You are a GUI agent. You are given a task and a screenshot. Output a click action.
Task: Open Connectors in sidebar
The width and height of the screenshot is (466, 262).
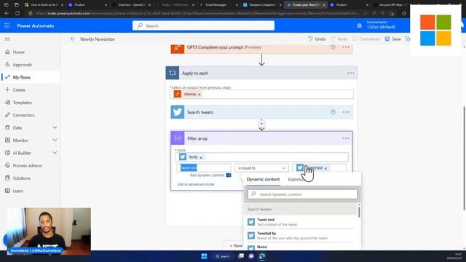click(23, 115)
